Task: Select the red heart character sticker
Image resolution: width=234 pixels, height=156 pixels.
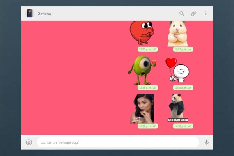Action: pos(142,33)
